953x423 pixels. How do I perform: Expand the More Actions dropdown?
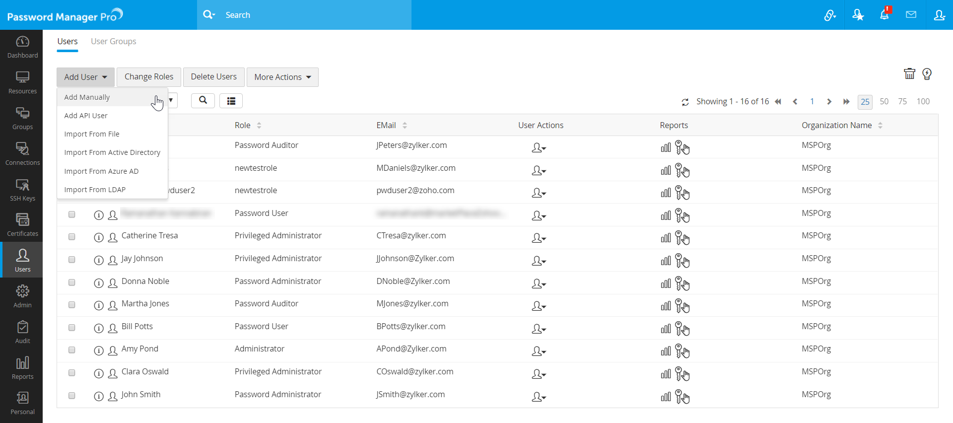tap(282, 77)
